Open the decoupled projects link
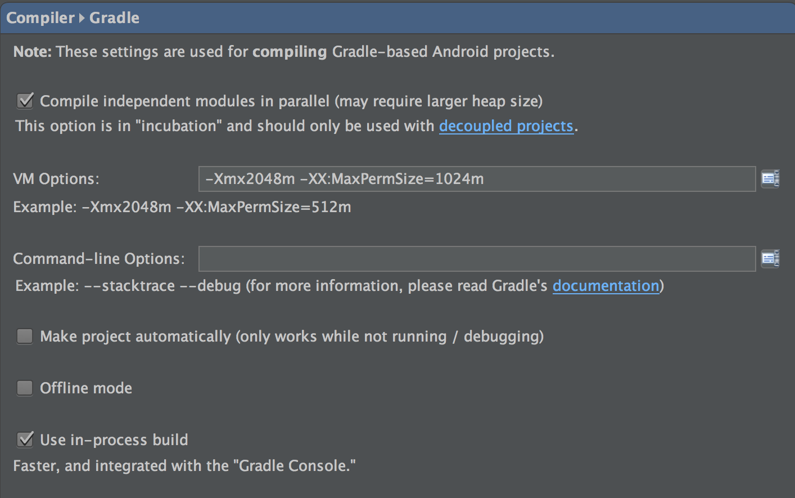Viewport: 795px width, 498px height. 505,126
